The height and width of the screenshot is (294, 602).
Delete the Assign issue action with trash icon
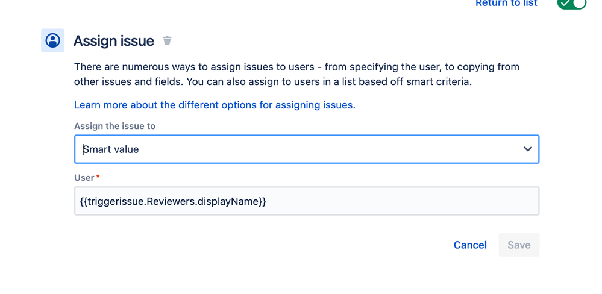167,40
